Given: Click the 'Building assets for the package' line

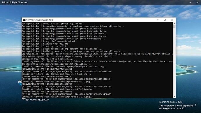Looking at the screenshot, I should 73,51.
